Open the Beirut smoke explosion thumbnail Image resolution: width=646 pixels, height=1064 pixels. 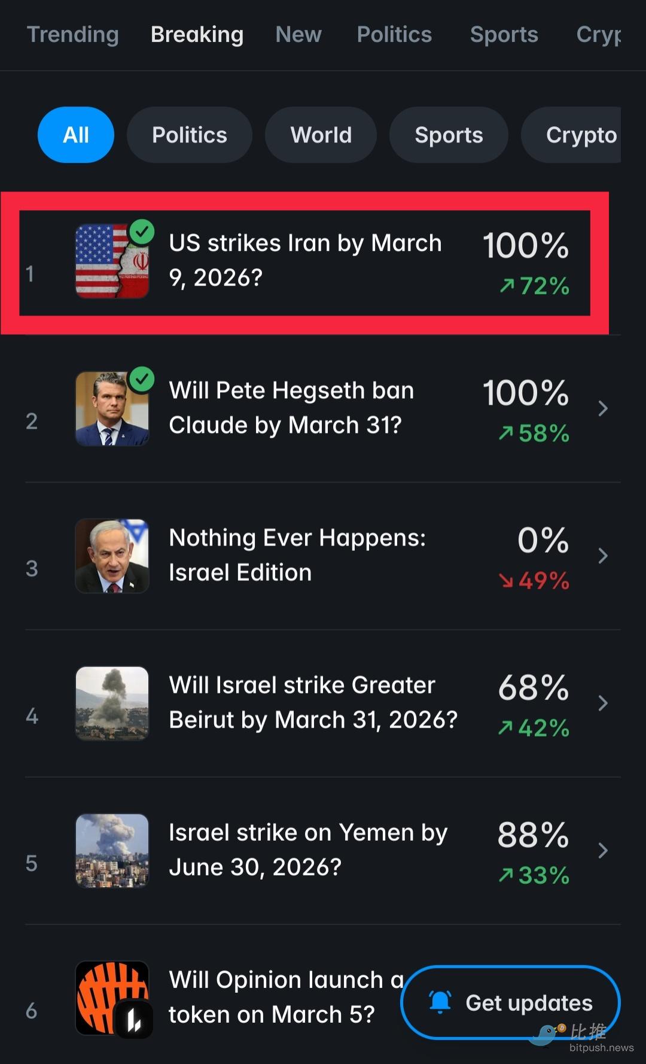tap(112, 703)
